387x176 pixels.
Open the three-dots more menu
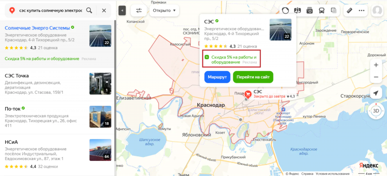tap(362, 11)
